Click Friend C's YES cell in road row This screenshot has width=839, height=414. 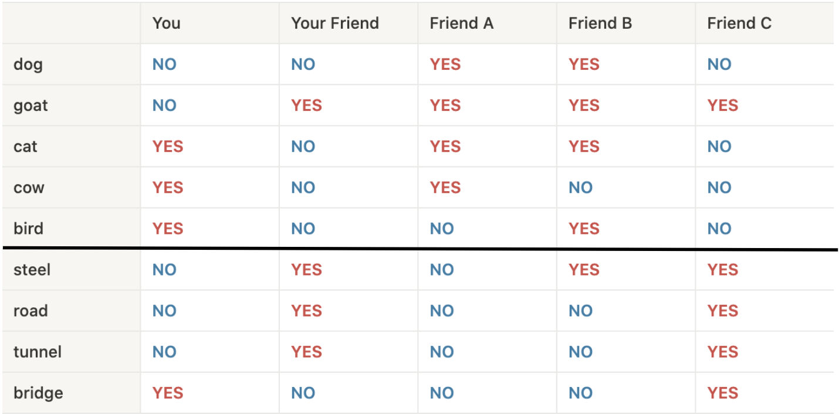click(722, 311)
